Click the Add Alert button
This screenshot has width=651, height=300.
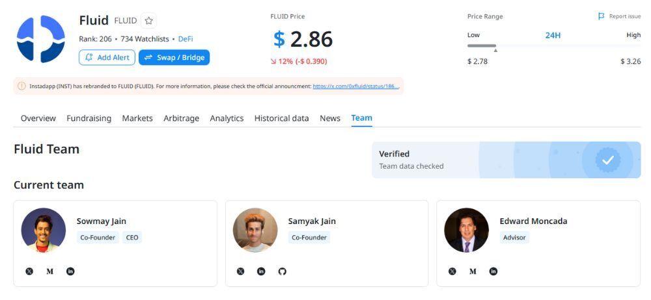pos(107,58)
